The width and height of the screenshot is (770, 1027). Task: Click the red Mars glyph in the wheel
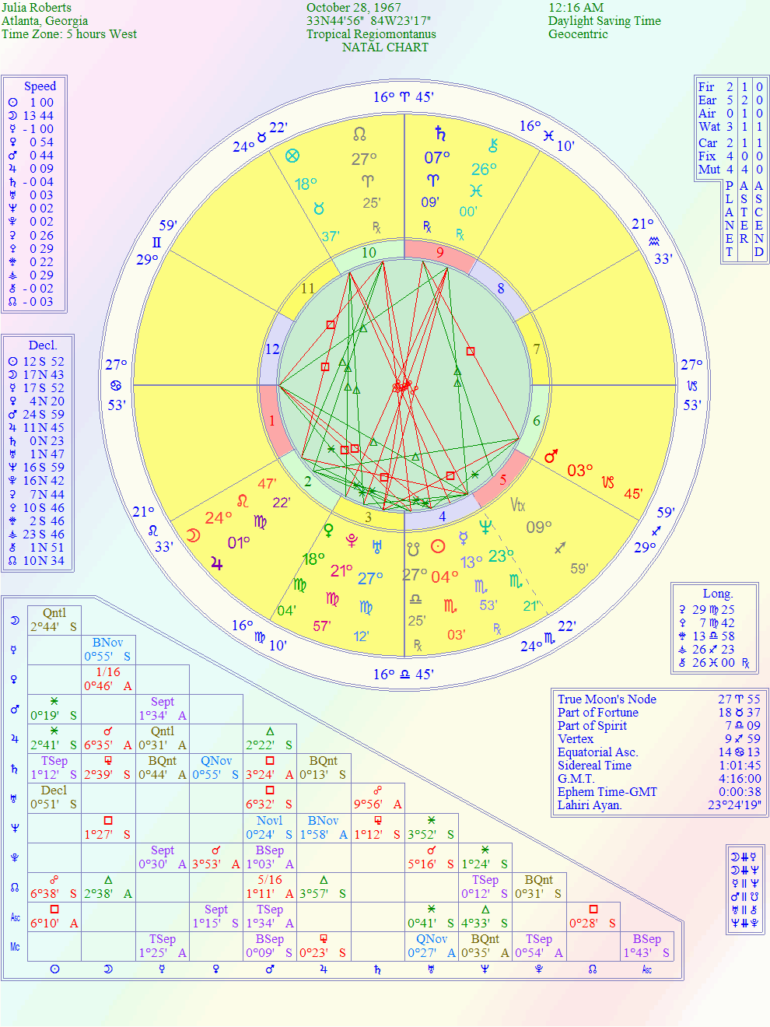(x=551, y=457)
